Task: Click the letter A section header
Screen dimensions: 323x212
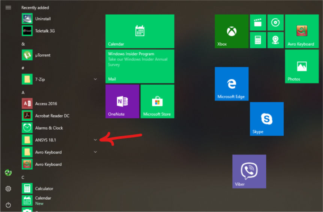Action: click(x=23, y=93)
